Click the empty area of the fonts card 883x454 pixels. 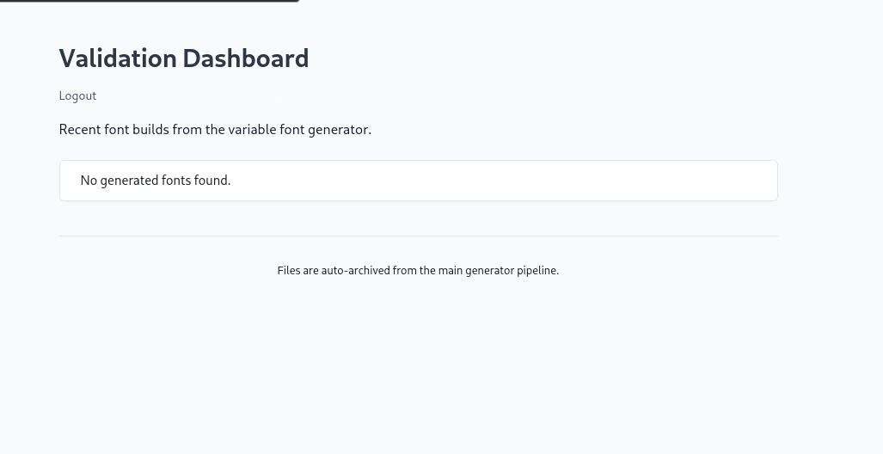tap(516, 181)
